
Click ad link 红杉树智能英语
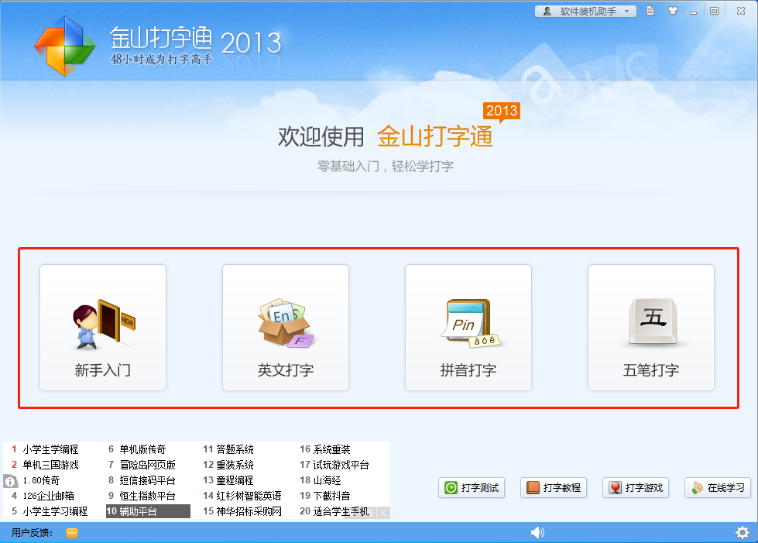pyautogui.click(x=249, y=496)
